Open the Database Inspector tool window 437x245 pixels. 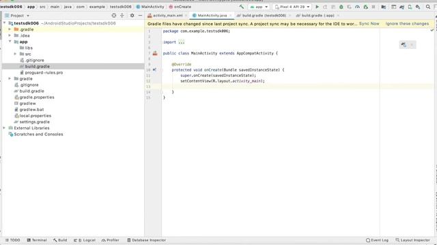pos(146,240)
